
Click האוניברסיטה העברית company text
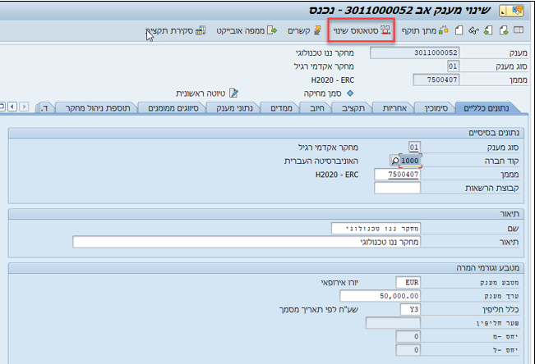(321, 161)
